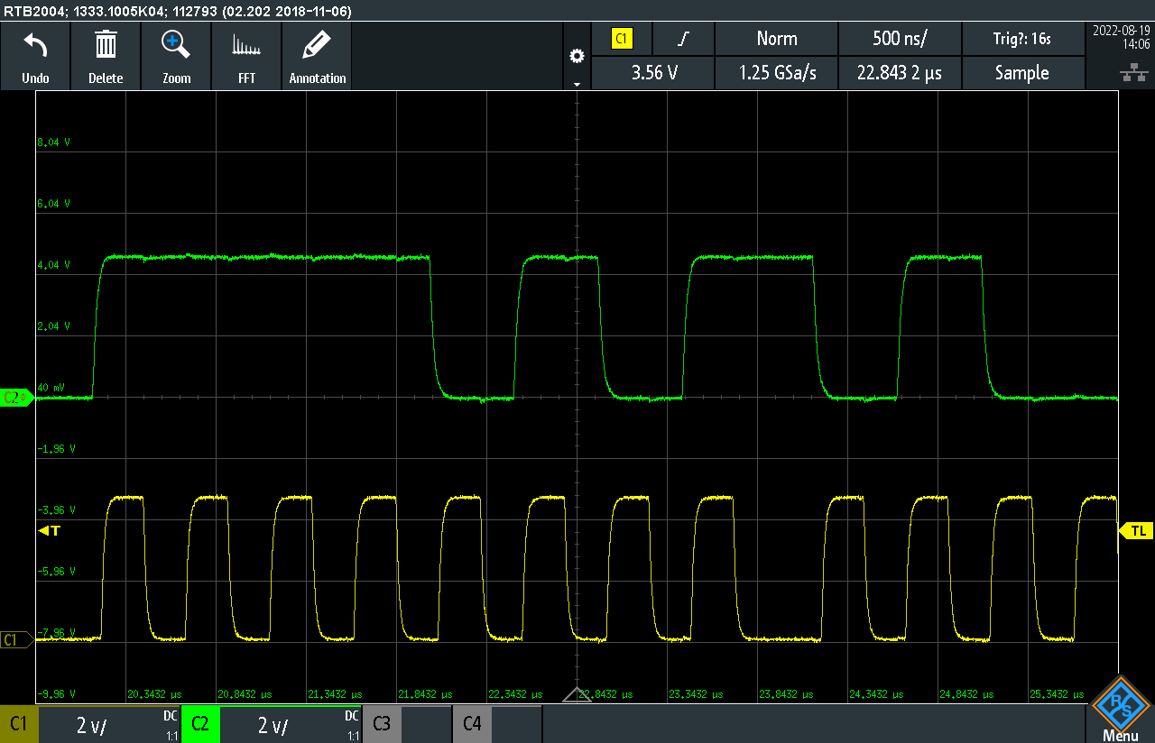Toggle channel C1 on the bottom bar

(19, 724)
